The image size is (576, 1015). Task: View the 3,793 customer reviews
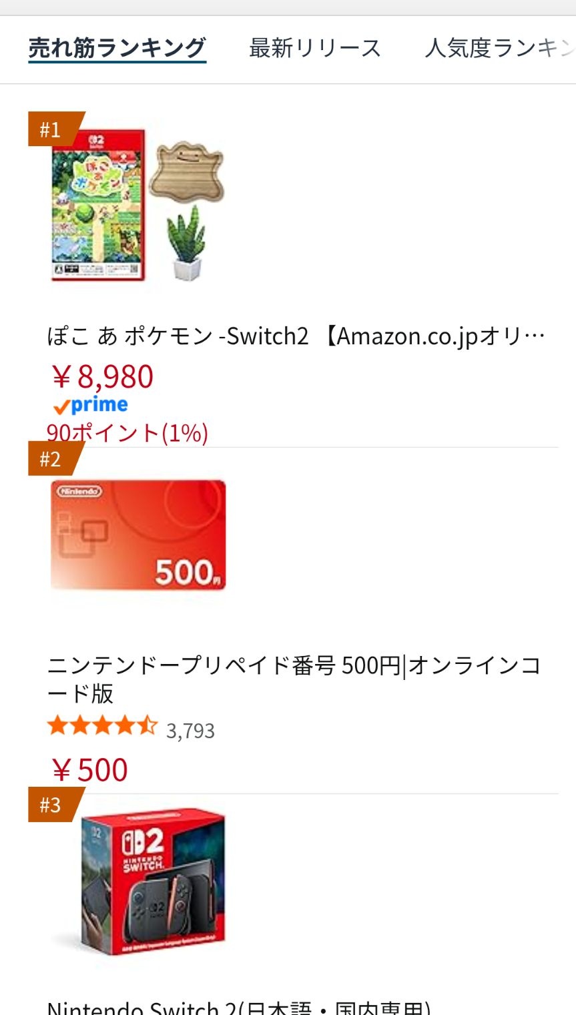pyautogui.click(x=190, y=731)
